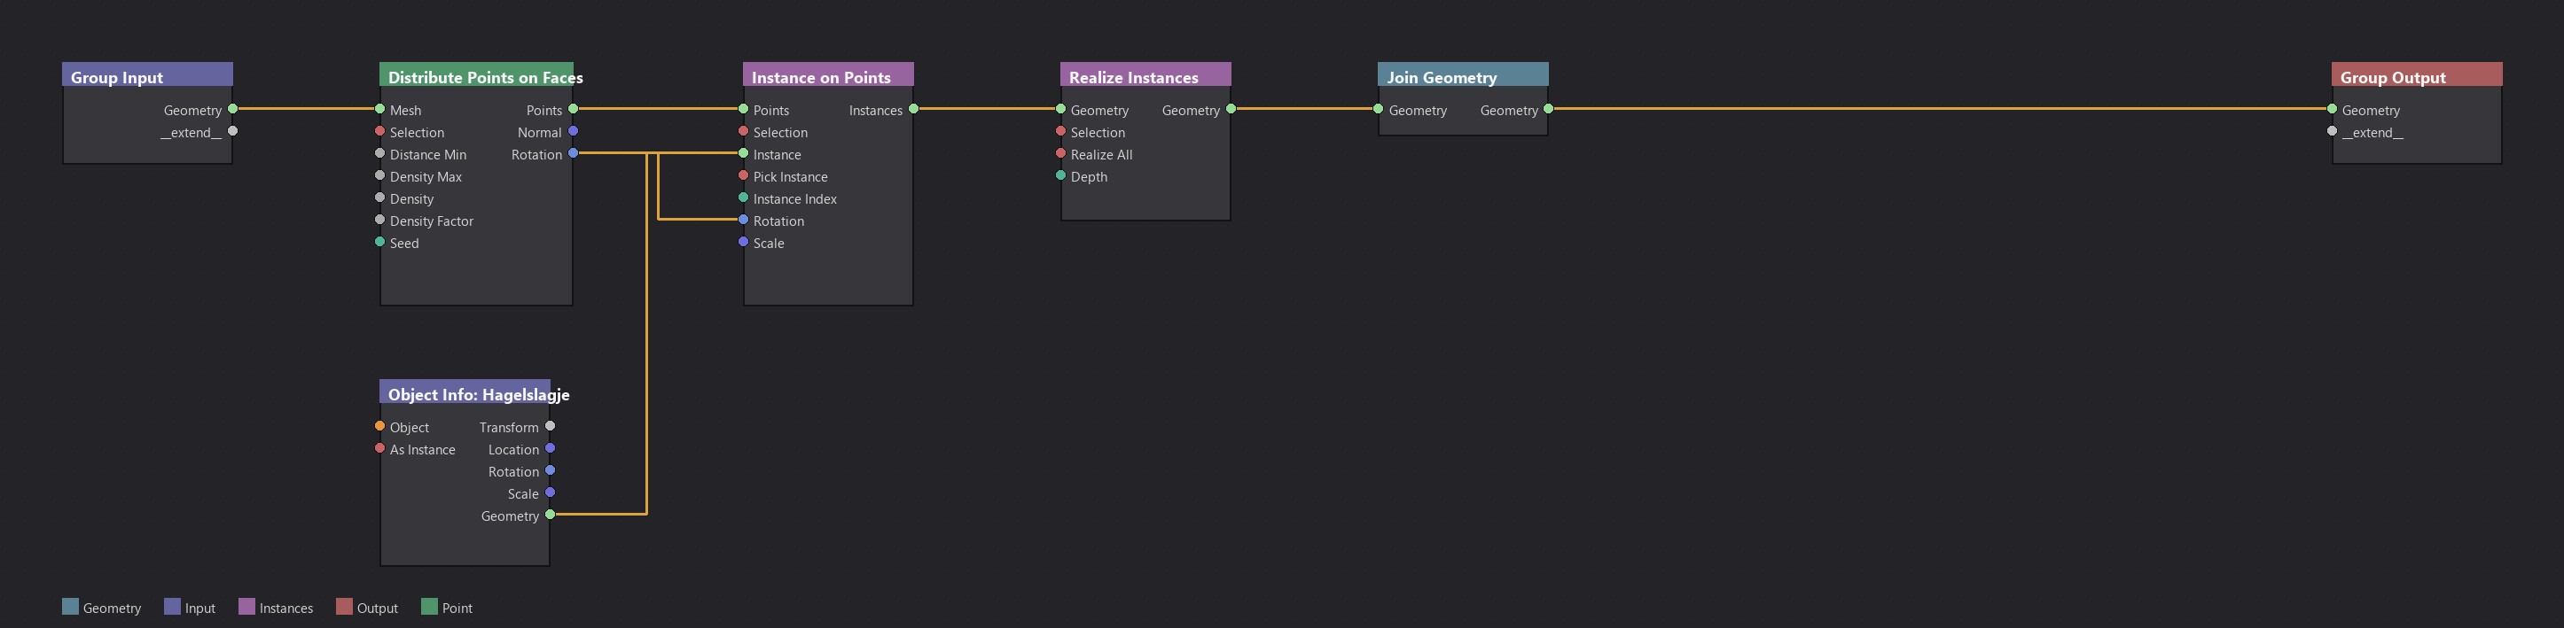The image size is (2564, 628).
Task: Click the 'Instance Index' label
Action: (795, 198)
